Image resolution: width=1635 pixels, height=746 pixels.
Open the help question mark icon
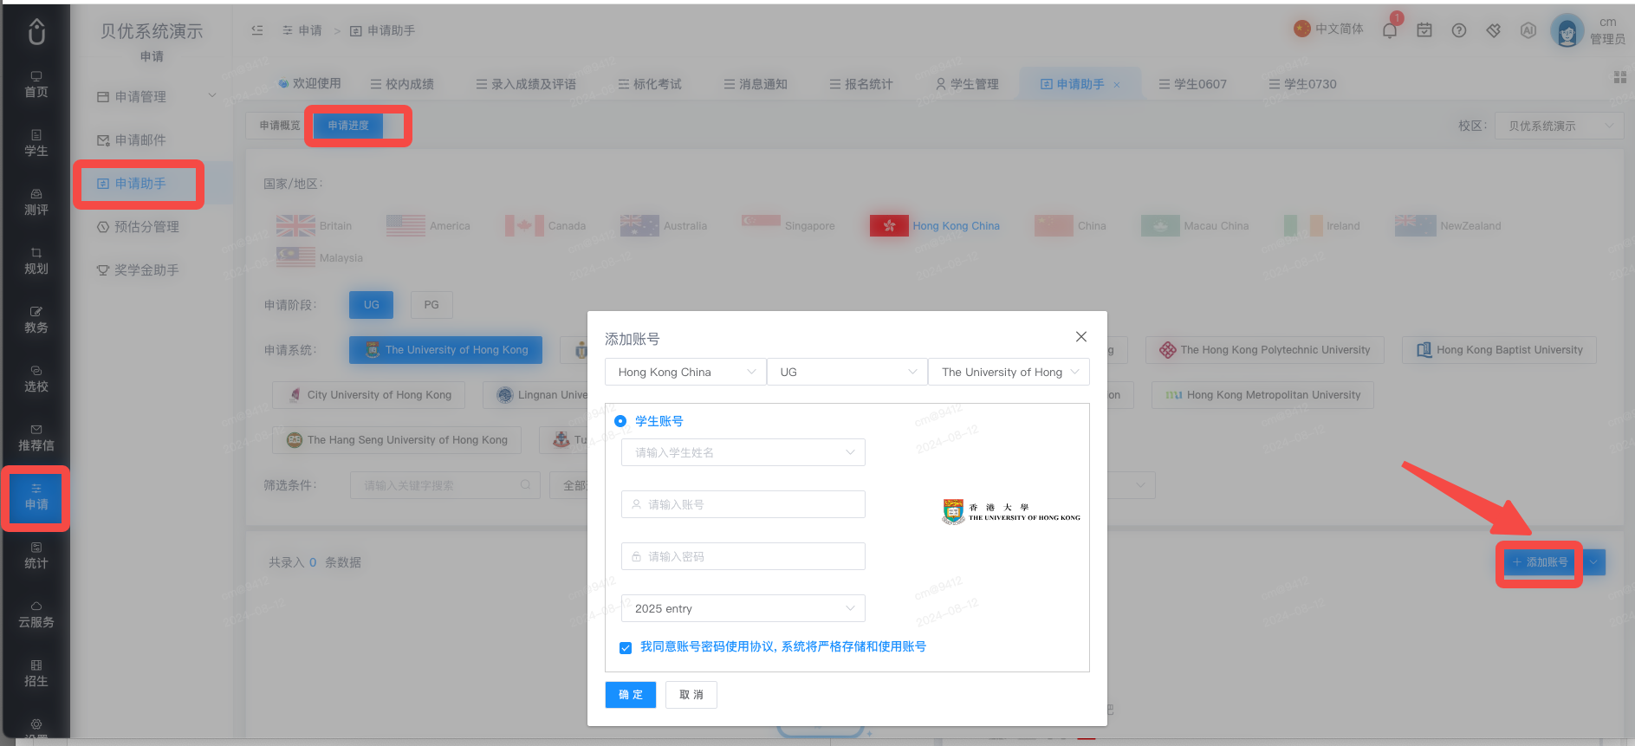[x=1459, y=30]
